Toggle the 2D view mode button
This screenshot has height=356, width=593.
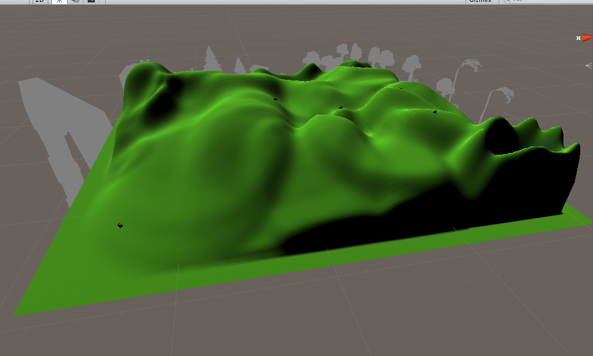coord(39,1)
